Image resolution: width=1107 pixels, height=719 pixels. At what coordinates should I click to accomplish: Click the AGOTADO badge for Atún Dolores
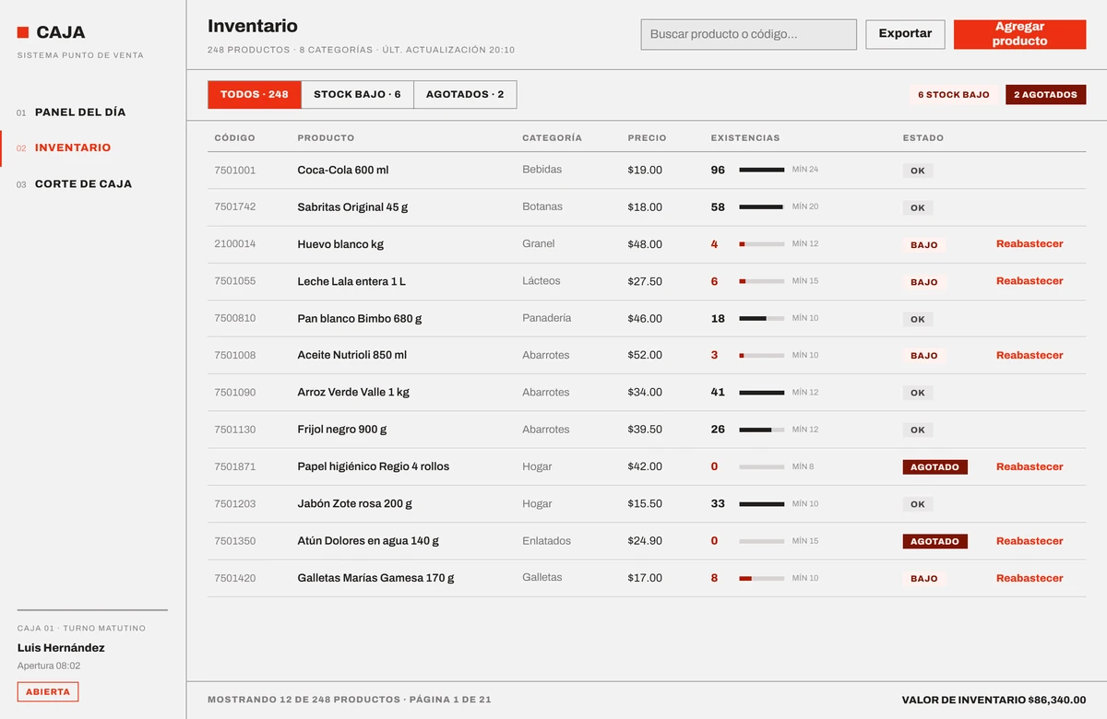click(x=934, y=541)
